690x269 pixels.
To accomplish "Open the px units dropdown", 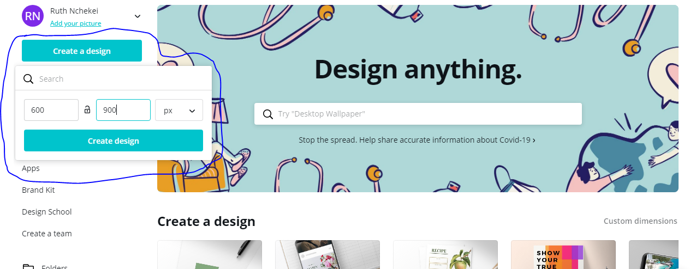I will coord(179,110).
